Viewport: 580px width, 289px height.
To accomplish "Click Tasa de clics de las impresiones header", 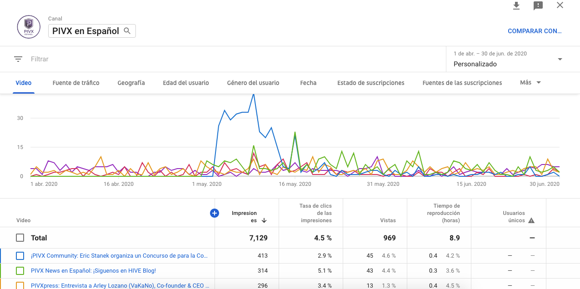I will pyautogui.click(x=316, y=213).
